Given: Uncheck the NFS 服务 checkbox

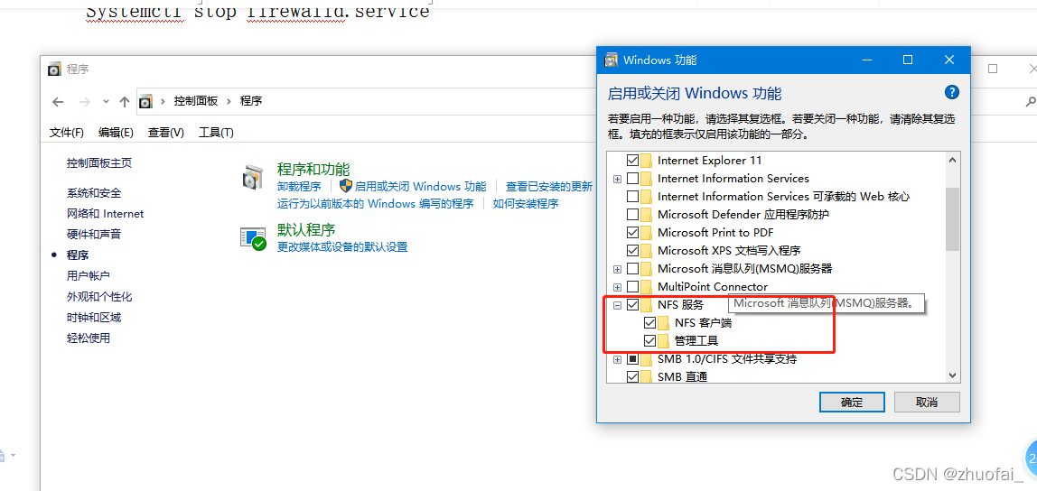Looking at the screenshot, I should [633, 305].
